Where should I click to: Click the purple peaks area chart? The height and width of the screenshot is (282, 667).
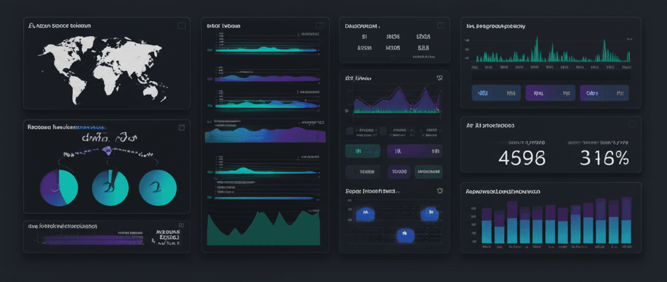click(x=397, y=101)
